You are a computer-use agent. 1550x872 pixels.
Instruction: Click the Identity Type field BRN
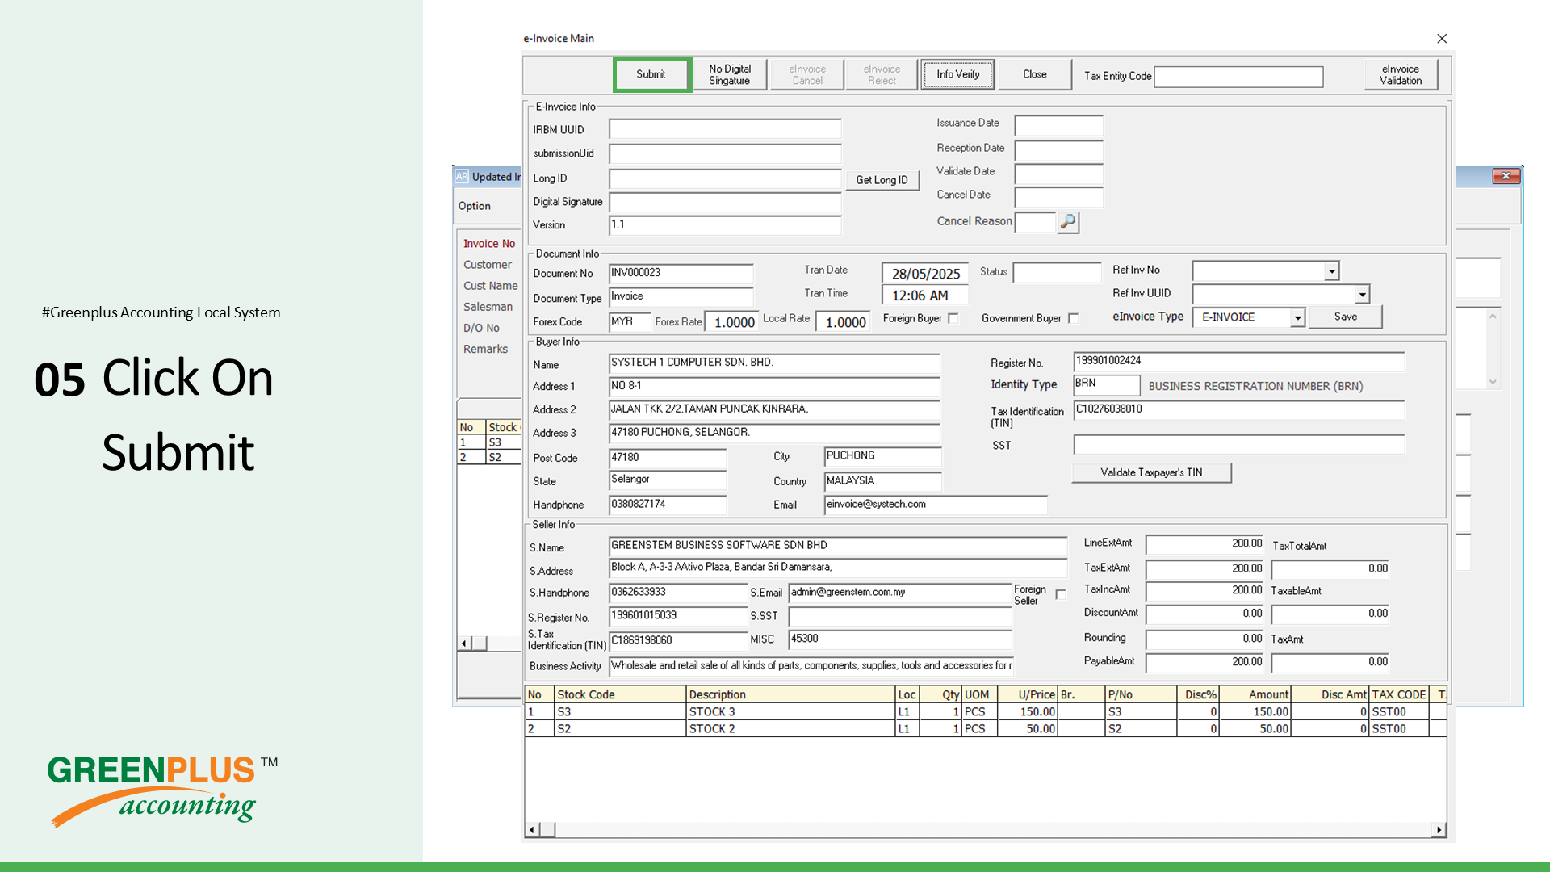[1106, 384]
